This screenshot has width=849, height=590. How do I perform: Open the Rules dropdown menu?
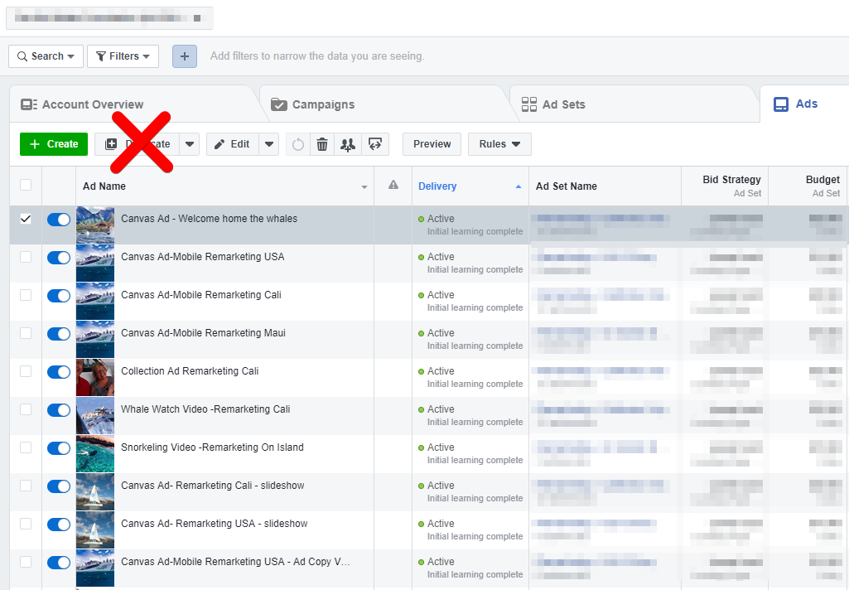point(499,144)
